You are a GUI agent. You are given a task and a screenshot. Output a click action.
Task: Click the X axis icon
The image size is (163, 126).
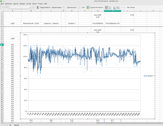pyautogui.click(x=114, y=8)
